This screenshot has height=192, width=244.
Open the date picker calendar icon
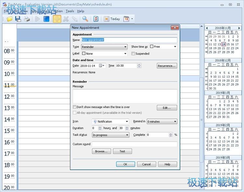point(102,66)
